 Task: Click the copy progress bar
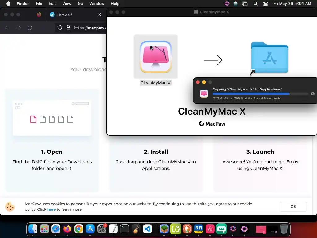tap(260, 94)
